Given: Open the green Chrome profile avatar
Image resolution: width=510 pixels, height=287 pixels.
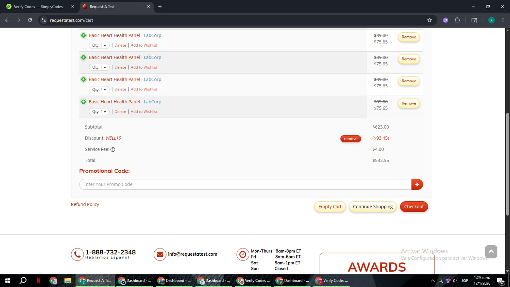Looking at the screenshot, I should pos(491,20).
